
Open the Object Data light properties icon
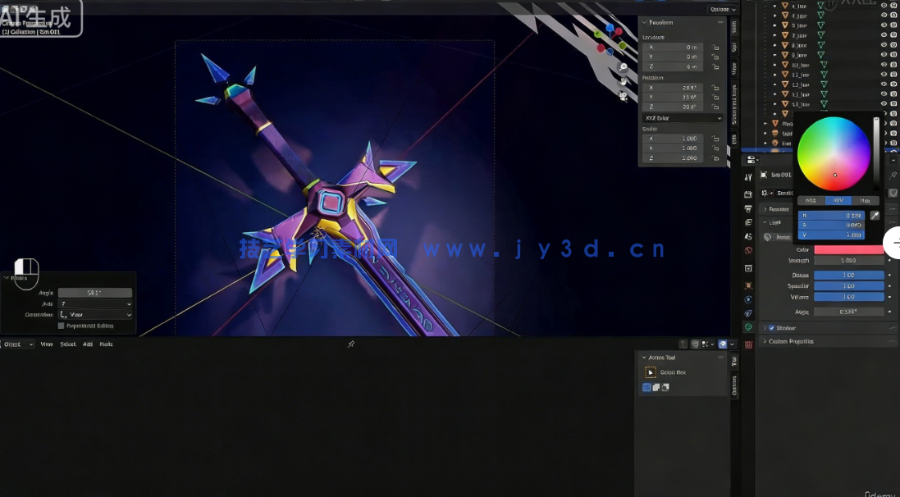point(748,326)
